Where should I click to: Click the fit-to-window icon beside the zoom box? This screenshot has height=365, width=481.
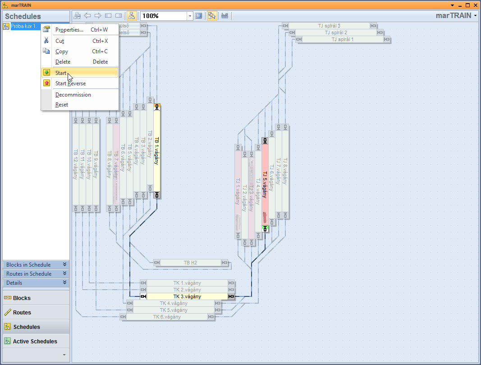click(199, 16)
